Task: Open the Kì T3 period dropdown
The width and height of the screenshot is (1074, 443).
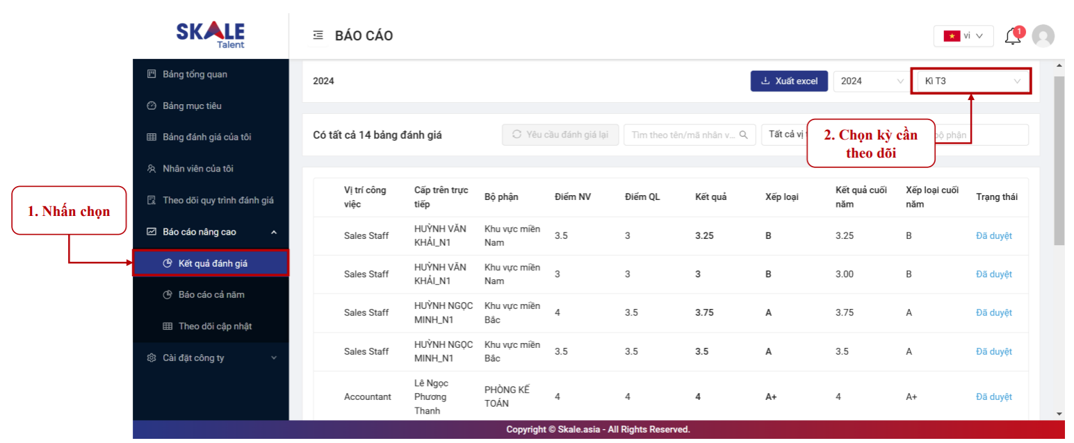Action: click(970, 81)
